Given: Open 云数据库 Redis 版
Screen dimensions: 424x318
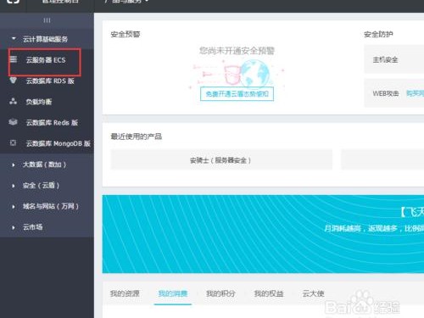Looking at the screenshot, I should pos(52,123).
